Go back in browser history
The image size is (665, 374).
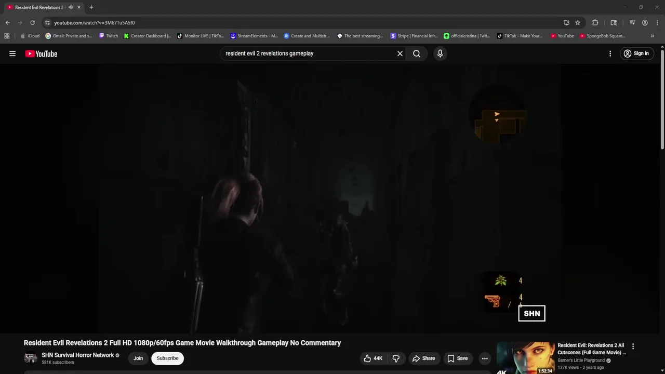point(7,23)
